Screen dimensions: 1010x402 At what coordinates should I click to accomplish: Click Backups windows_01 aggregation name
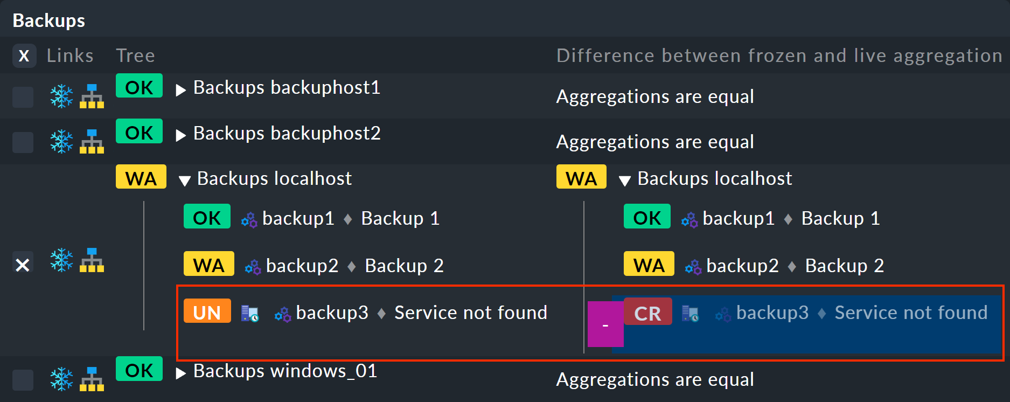[285, 371]
